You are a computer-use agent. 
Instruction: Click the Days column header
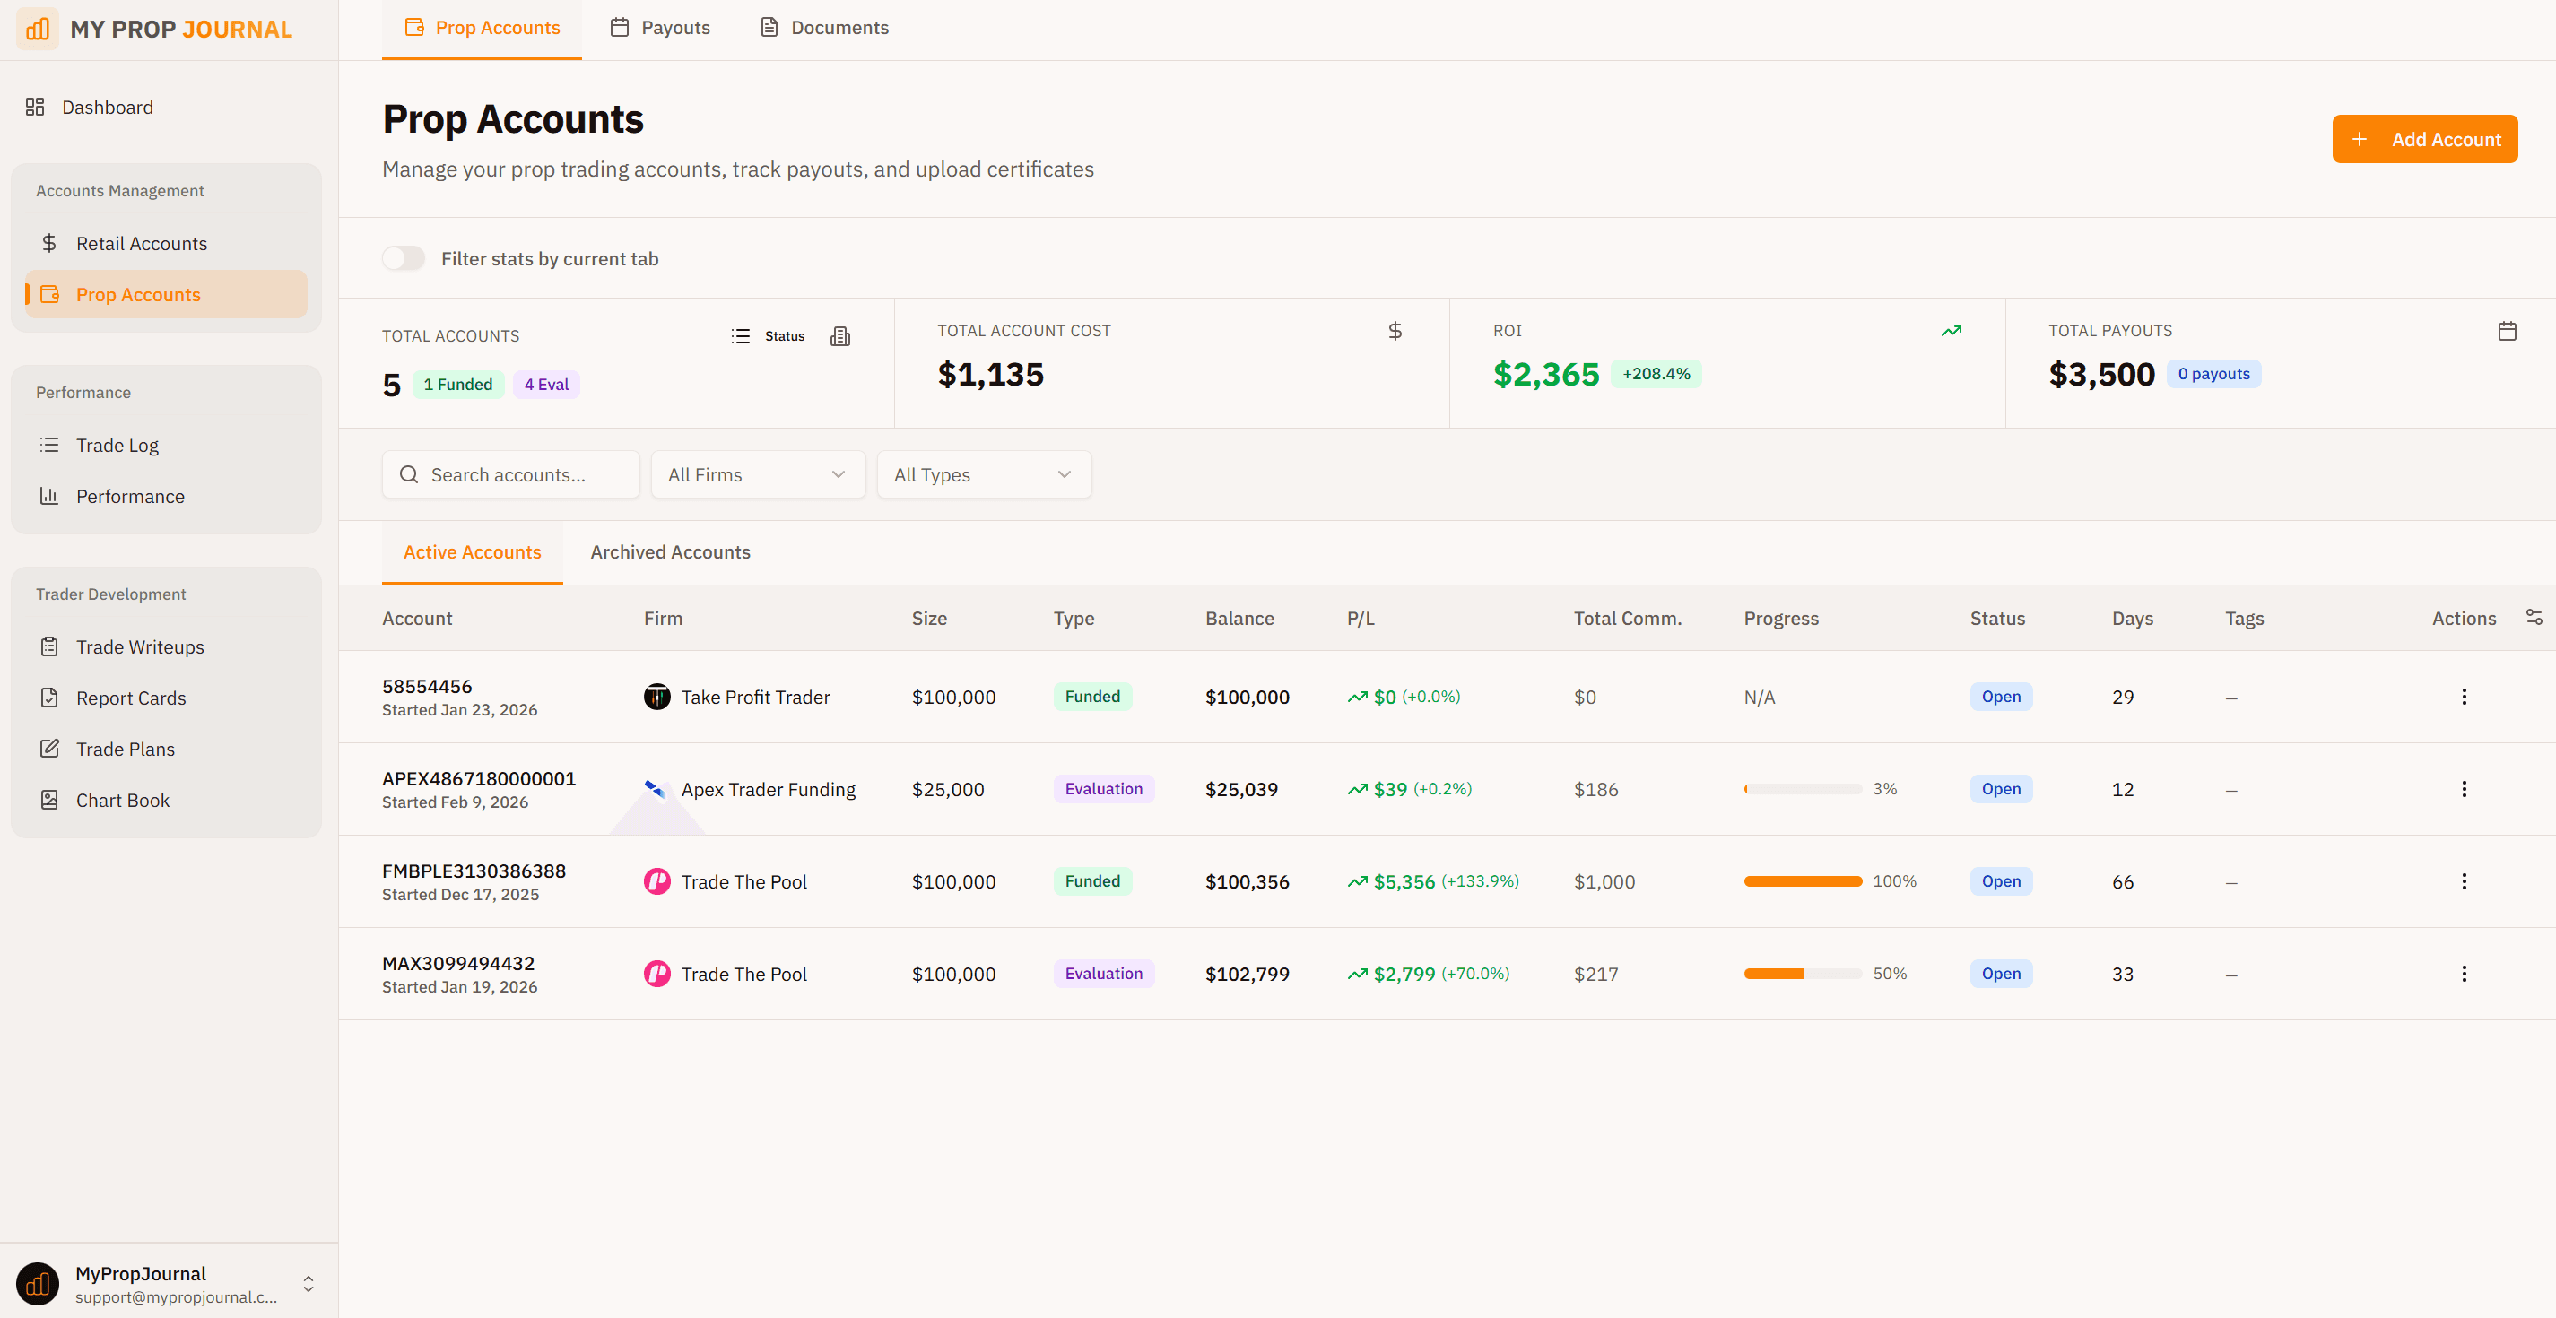pos(2133,619)
